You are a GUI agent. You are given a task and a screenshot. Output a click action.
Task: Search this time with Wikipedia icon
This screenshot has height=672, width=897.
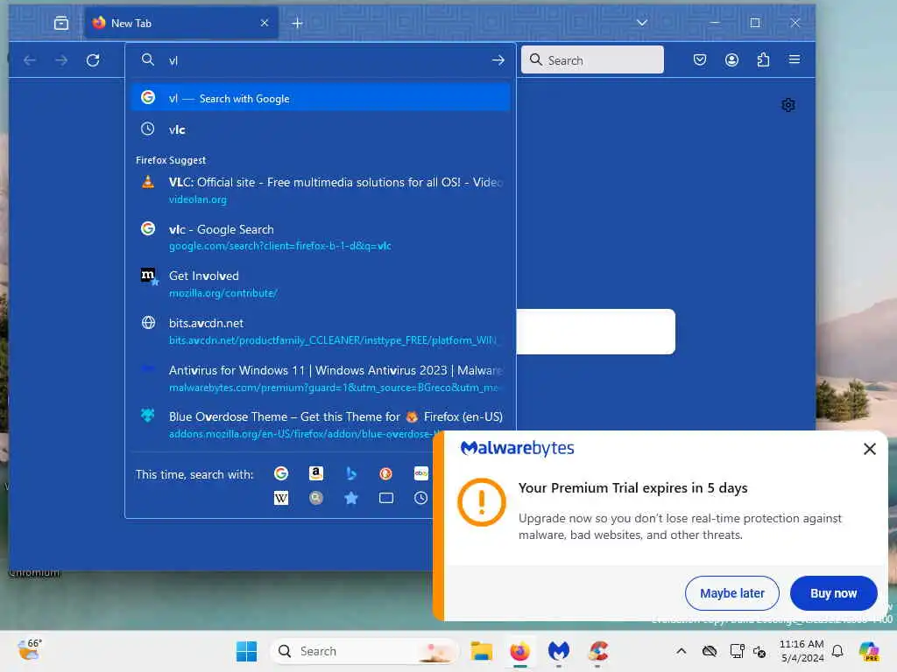coord(281,498)
